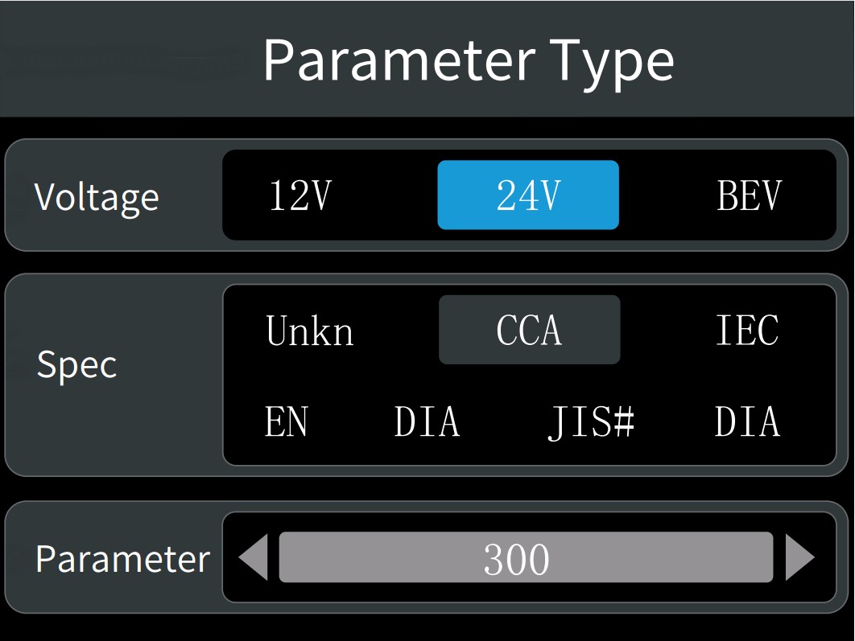Select the JIS# spec standard
Viewport: 855px width, 641px height.
592,421
